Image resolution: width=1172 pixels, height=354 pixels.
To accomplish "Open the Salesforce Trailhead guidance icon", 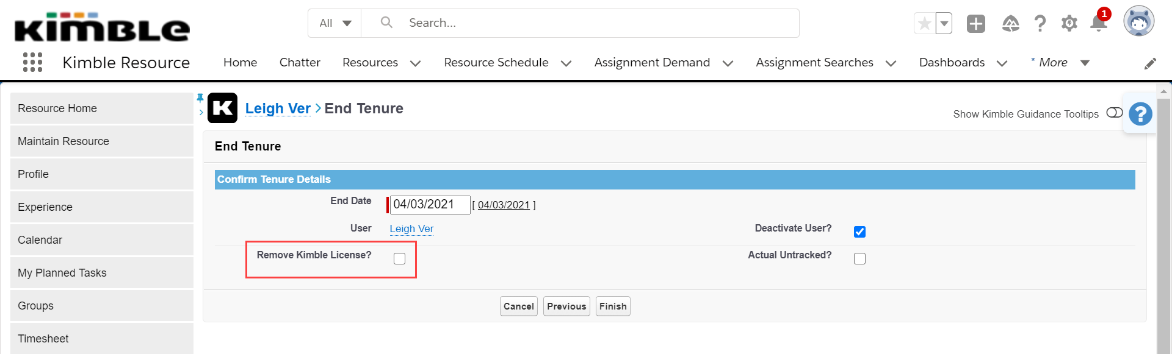I will tap(1010, 24).
